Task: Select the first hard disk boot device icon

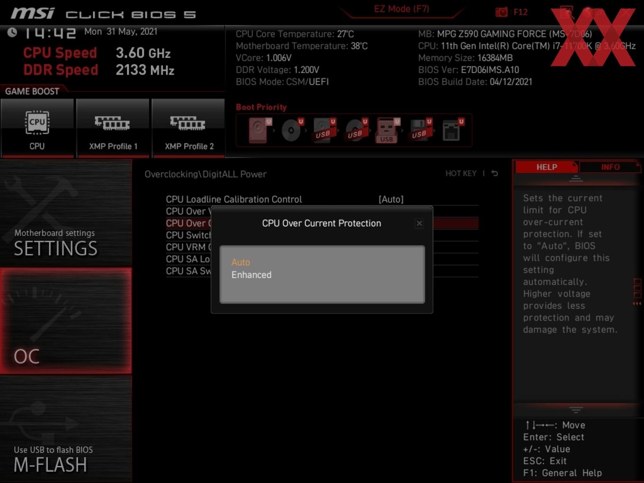Action: tap(259, 130)
